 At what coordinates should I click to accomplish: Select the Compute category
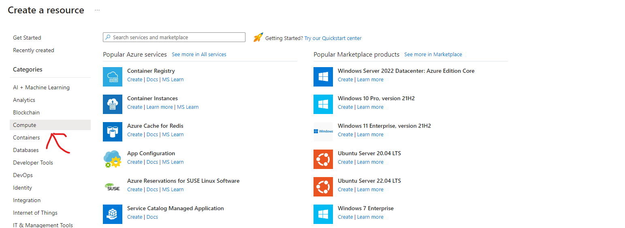click(x=50, y=125)
